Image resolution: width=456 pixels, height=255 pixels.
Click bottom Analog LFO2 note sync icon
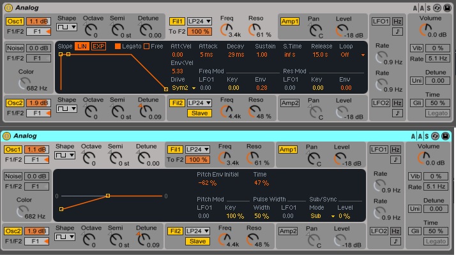(395, 242)
